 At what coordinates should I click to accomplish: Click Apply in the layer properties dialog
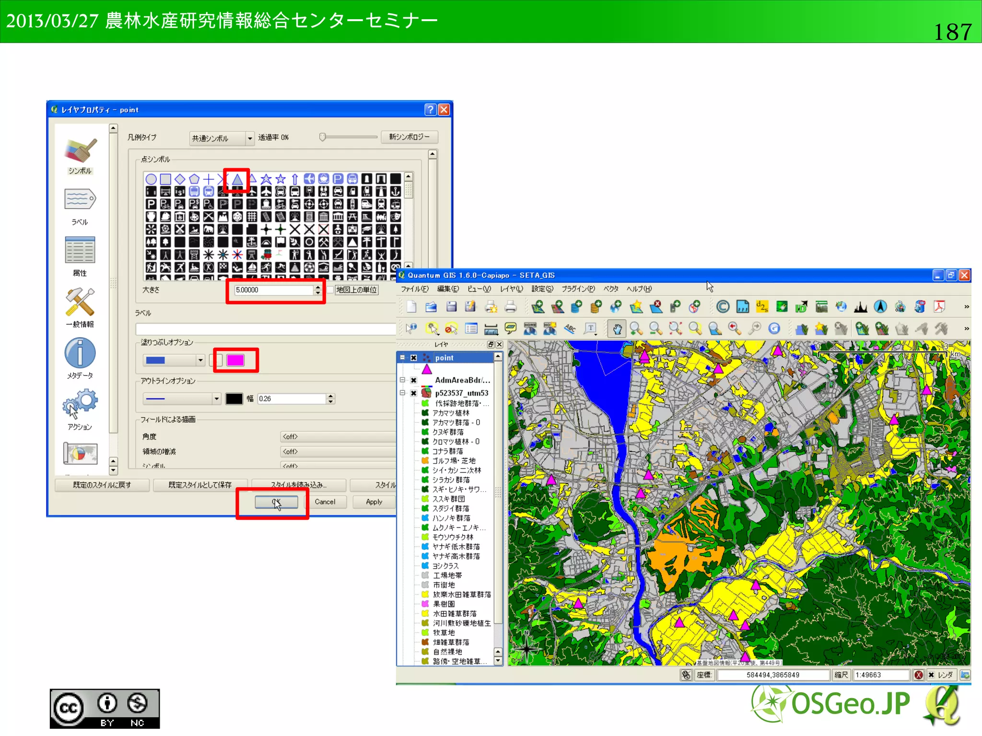click(x=374, y=502)
